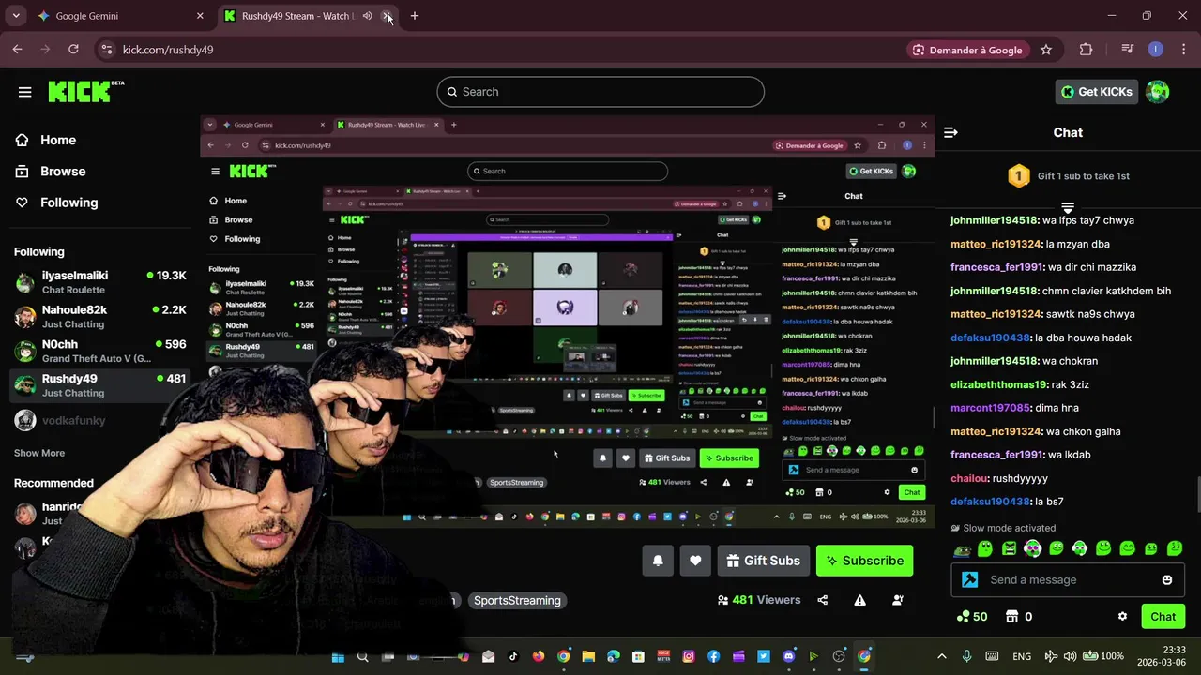Screen dimensions: 1201x675
Task: Toggle stream notifications bell
Action: click(658, 561)
